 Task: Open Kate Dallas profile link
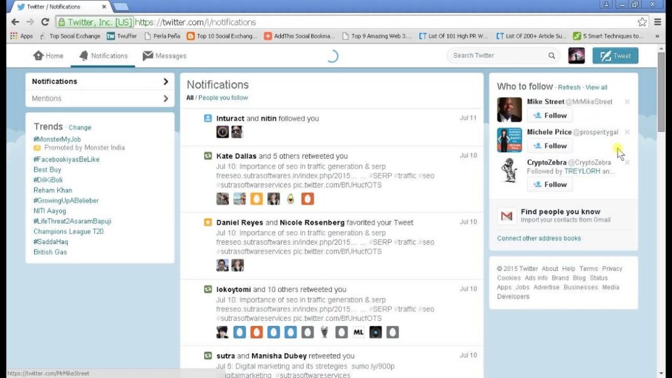[x=236, y=156]
